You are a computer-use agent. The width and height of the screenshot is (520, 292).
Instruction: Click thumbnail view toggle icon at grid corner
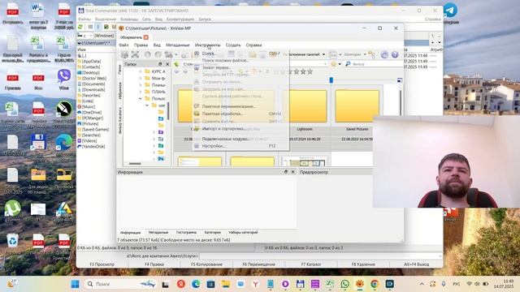(400, 80)
